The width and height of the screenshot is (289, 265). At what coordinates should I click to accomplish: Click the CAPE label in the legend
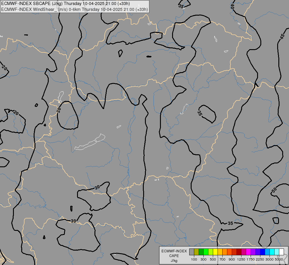pyautogui.click(x=174, y=256)
